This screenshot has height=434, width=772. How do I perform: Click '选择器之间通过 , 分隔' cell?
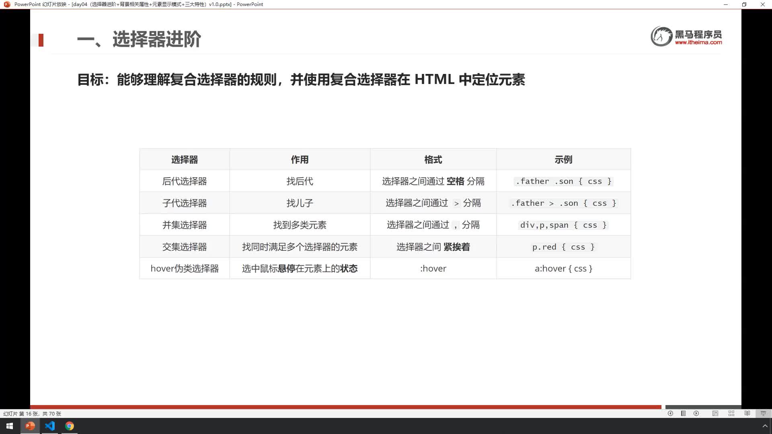[x=433, y=225]
